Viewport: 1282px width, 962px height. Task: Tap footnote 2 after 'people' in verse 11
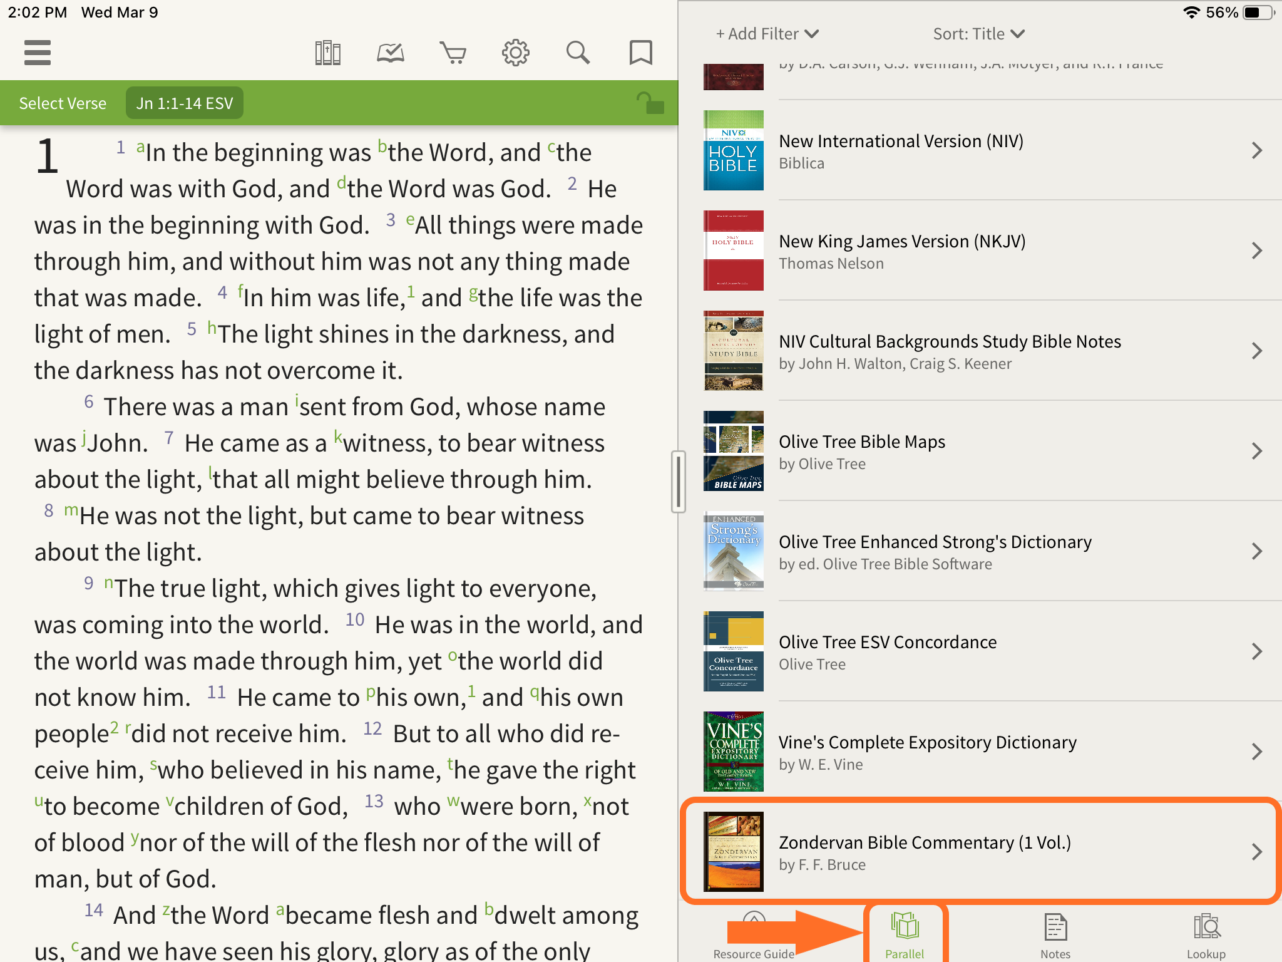[115, 728]
